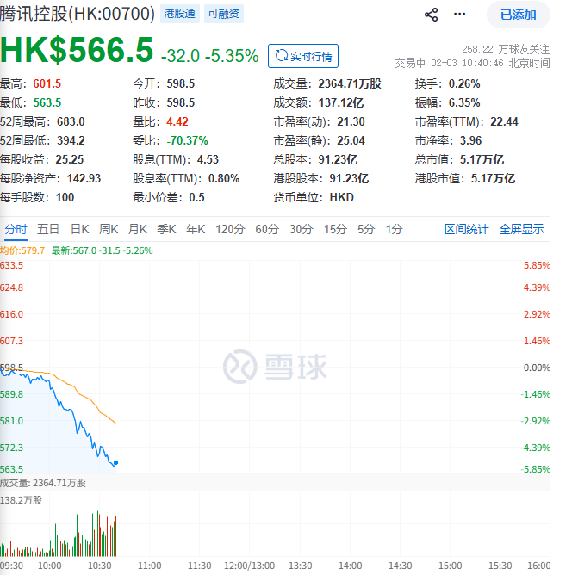Switch to the 120分 interval
Screen dimensions: 572x575
point(230,229)
